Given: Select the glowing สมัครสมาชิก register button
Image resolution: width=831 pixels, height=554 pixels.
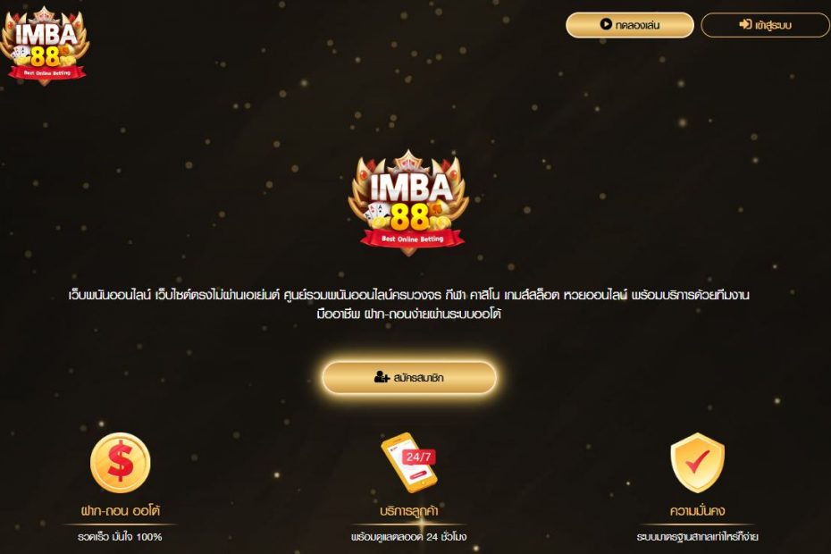Looking at the screenshot, I should [409, 377].
